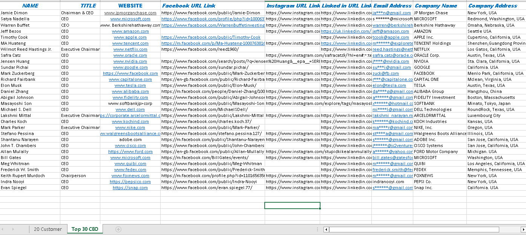Screen dimensions: 526x235
Task: Select the Berkshire Hathaway company name cell
Action: [440, 25]
